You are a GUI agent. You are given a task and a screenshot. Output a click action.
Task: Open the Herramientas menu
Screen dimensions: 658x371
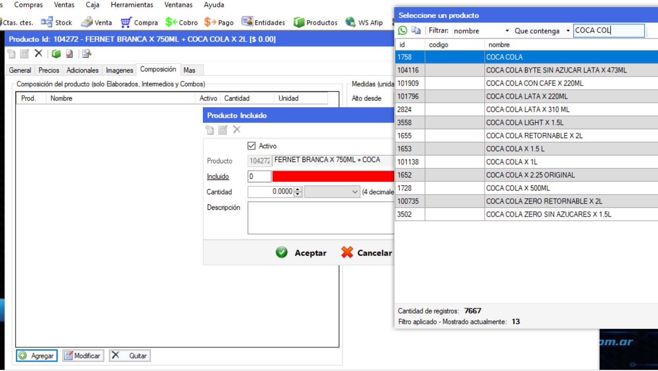coord(132,5)
